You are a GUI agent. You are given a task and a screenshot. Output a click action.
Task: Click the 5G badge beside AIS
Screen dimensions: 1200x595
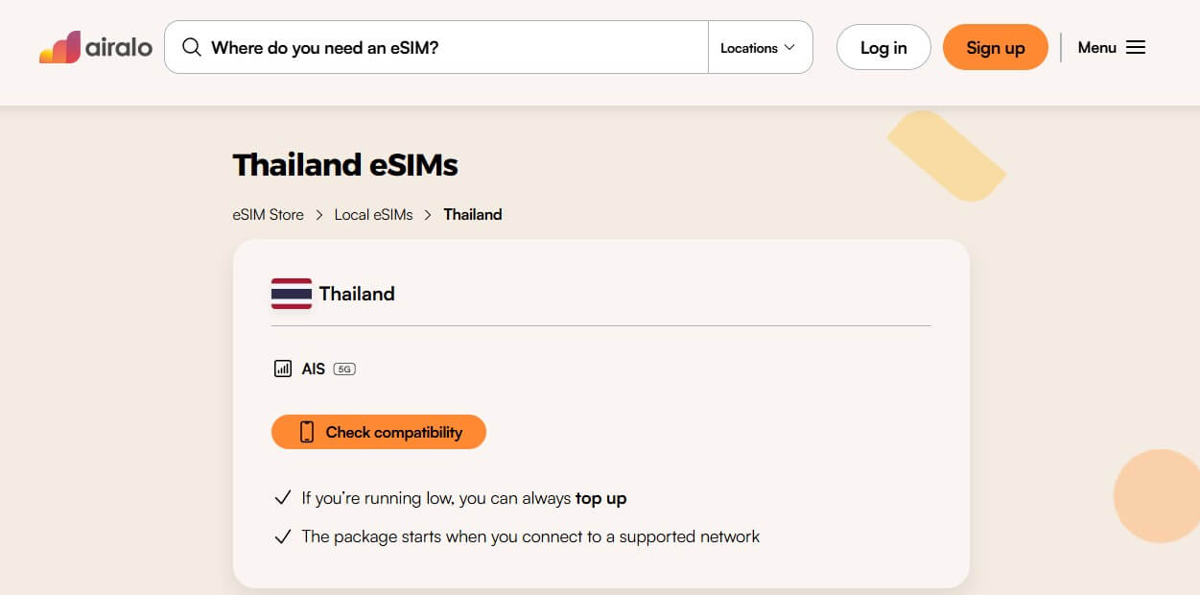click(x=343, y=369)
